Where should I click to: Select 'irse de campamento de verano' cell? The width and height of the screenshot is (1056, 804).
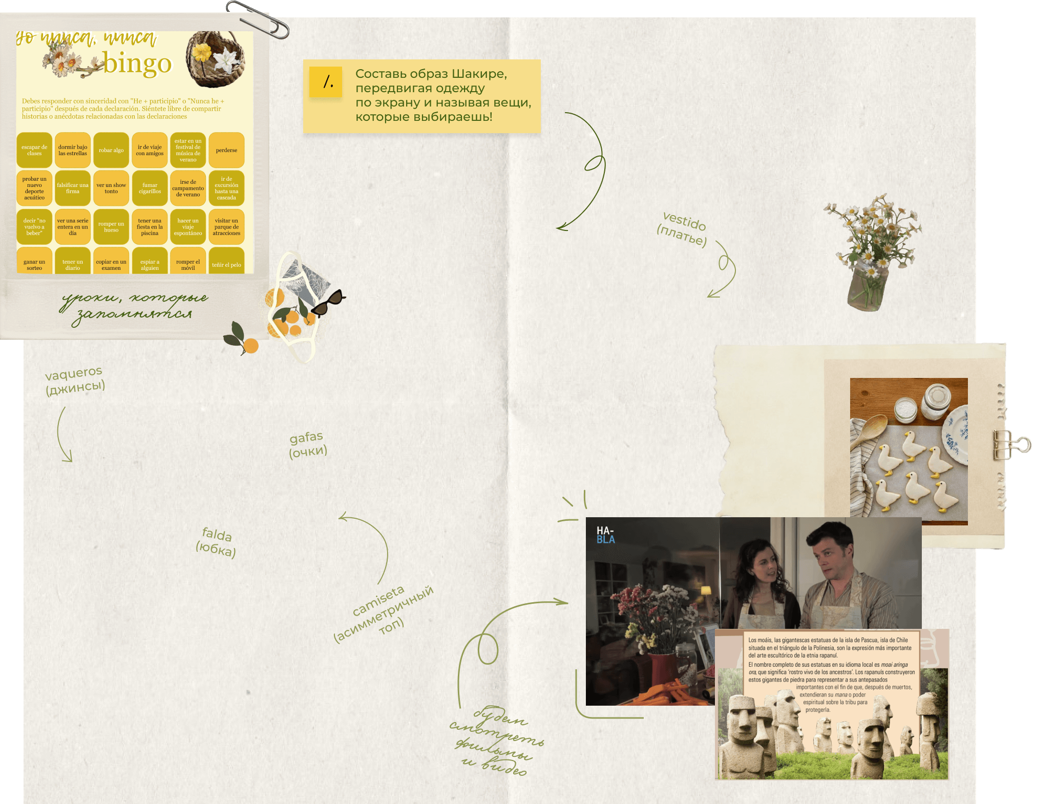[x=188, y=188]
